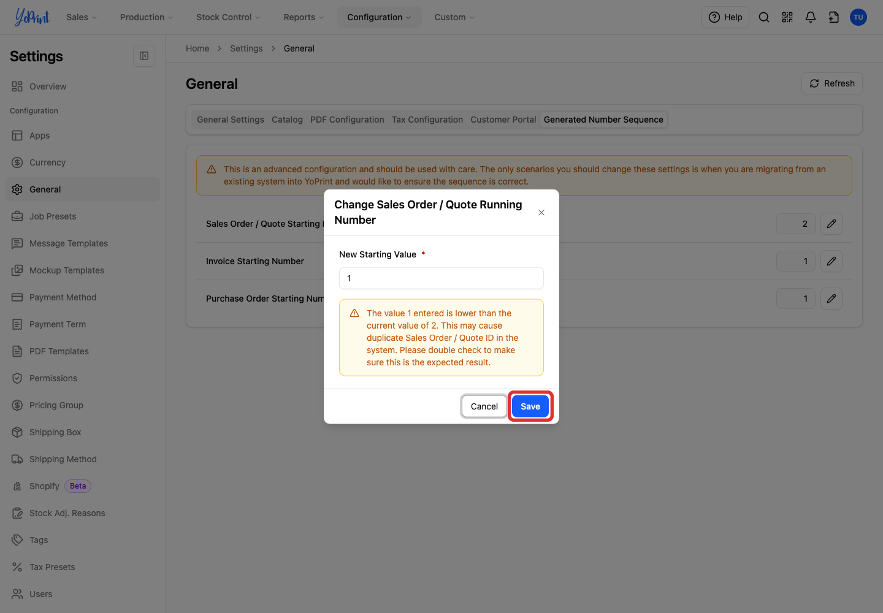Open Shopify Beta settings
Image resolution: width=883 pixels, height=613 pixels.
coord(82,486)
